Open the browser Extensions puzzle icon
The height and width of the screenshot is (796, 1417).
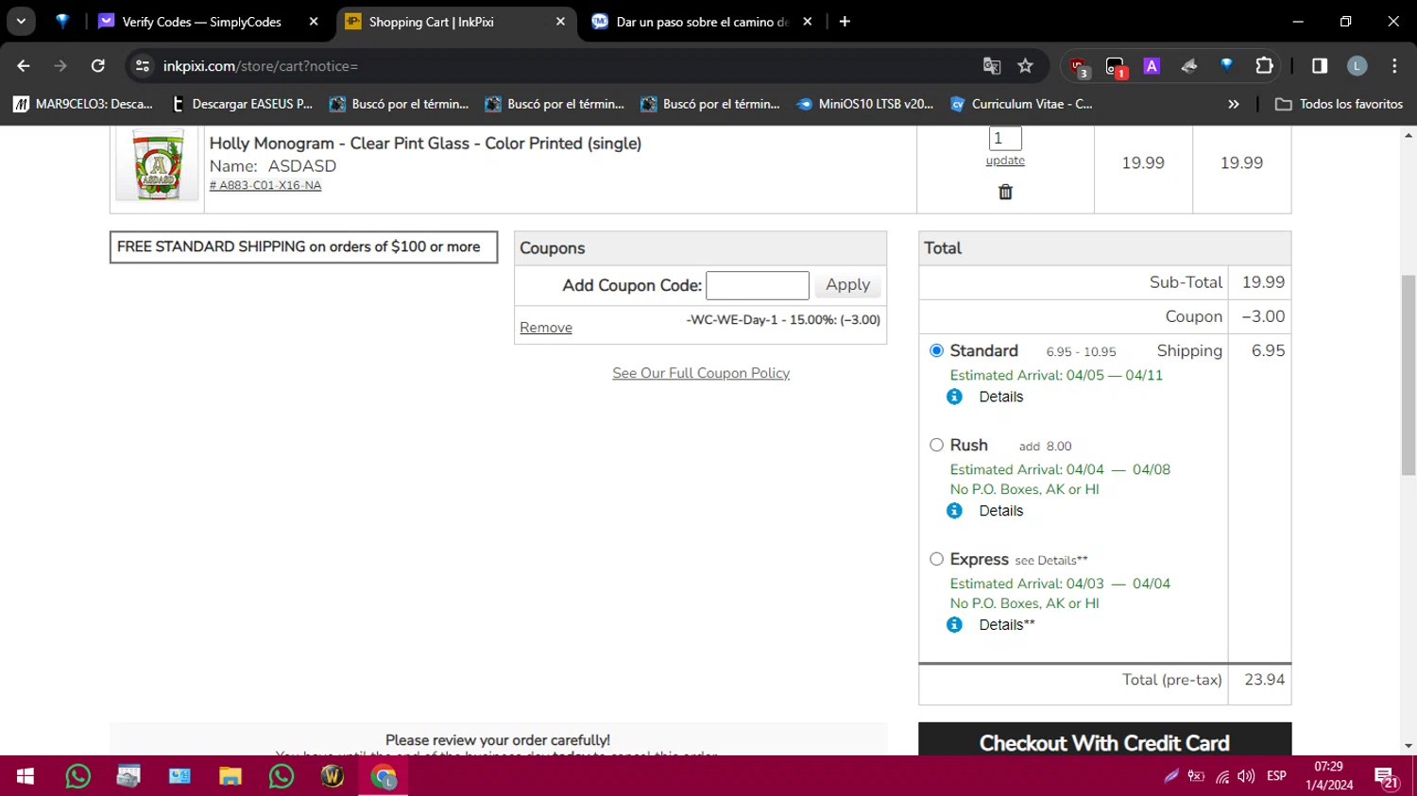coord(1264,66)
